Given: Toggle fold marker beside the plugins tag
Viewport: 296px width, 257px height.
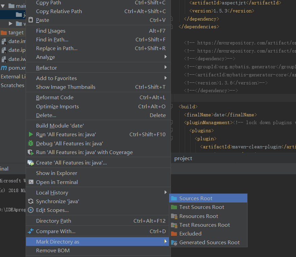Looking at the screenshot, I should click(172, 131).
